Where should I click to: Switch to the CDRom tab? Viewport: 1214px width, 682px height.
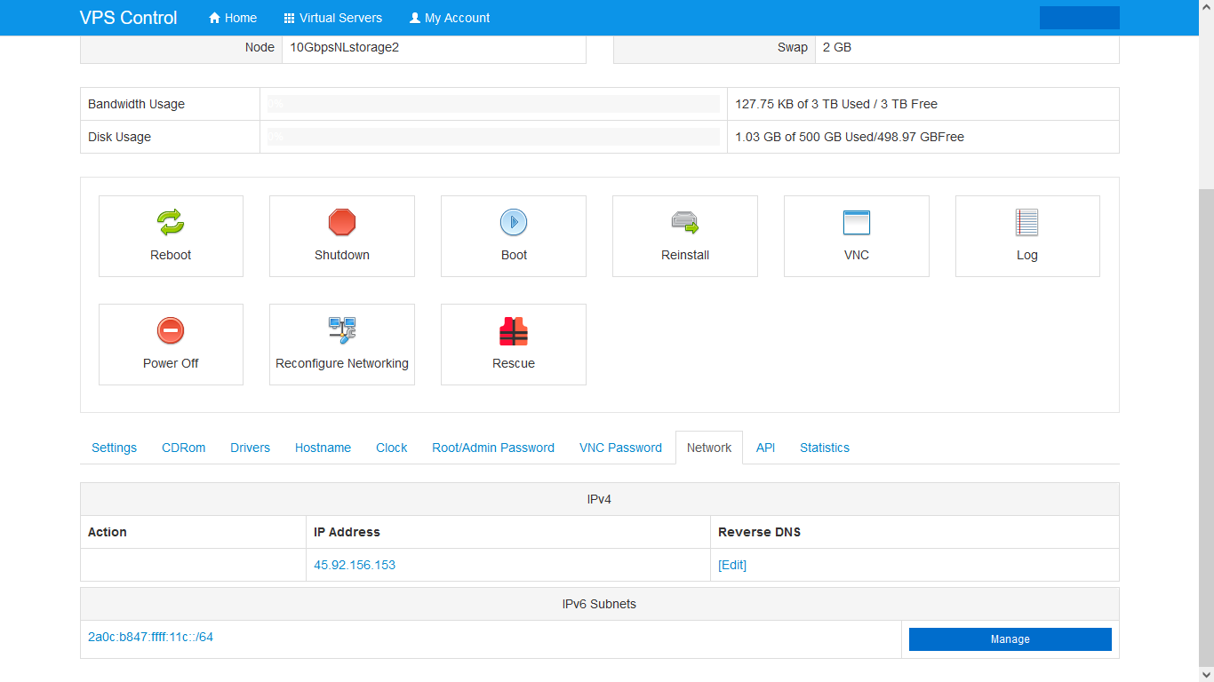183,448
